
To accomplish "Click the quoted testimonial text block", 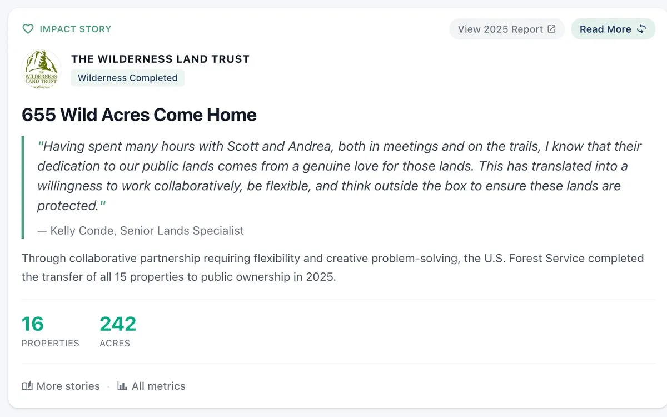I will point(339,176).
